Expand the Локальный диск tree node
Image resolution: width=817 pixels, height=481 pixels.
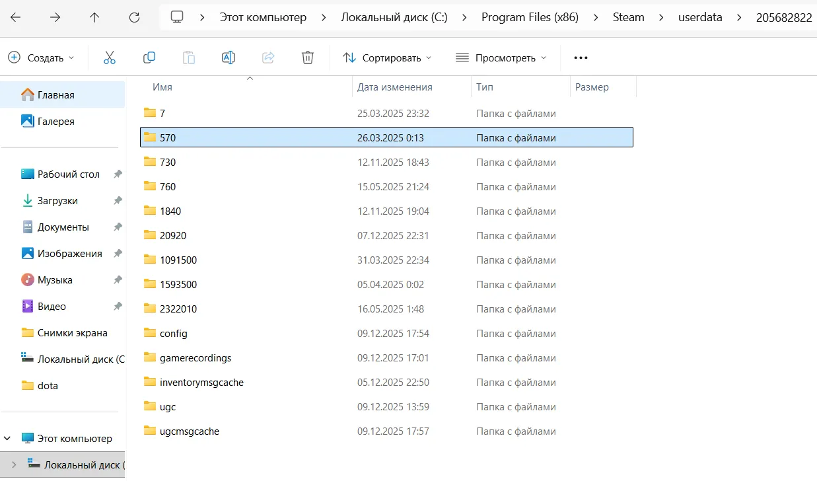pyautogui.click(x=15, y=464)
